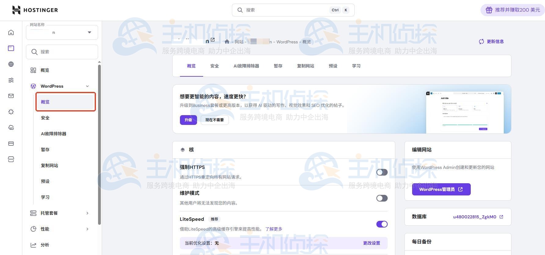Click the analytics chart icon

click(x=33, y=245)
